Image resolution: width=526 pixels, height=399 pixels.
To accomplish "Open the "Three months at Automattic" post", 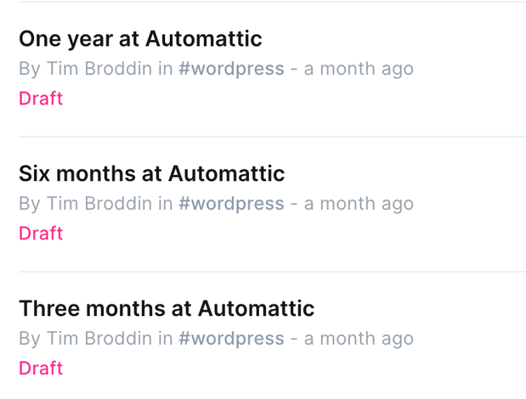I will pos(167,308).
